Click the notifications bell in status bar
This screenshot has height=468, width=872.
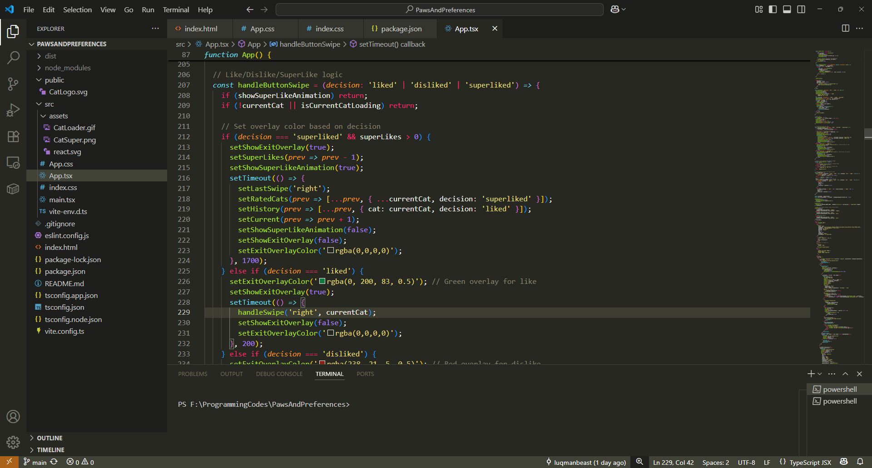[860, 462]
